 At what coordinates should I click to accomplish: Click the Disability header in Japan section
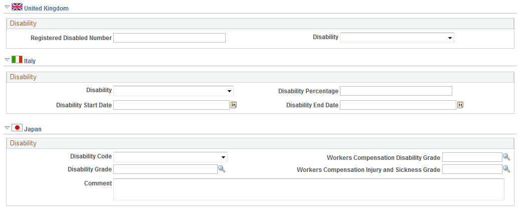[x=23, y=143]
